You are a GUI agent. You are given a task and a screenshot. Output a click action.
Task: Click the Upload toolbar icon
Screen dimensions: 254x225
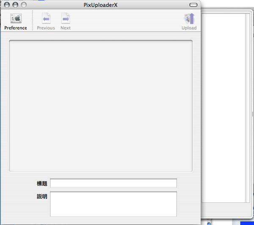(189, 19)
